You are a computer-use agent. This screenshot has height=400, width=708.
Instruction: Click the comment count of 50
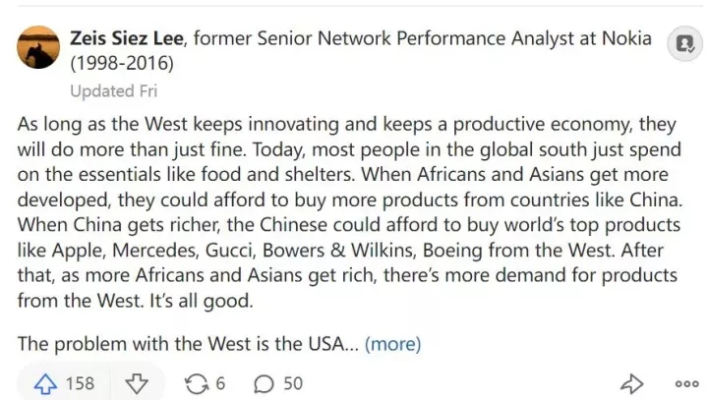point(293,382)
